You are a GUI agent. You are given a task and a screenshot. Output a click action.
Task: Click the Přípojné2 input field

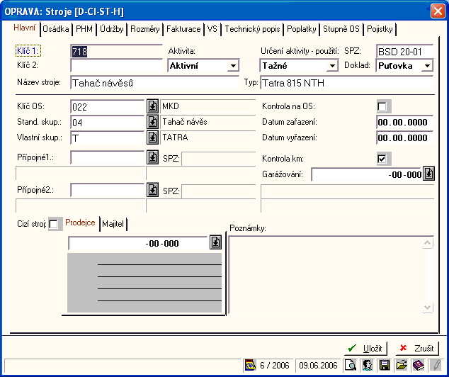[x=108, y=190]
